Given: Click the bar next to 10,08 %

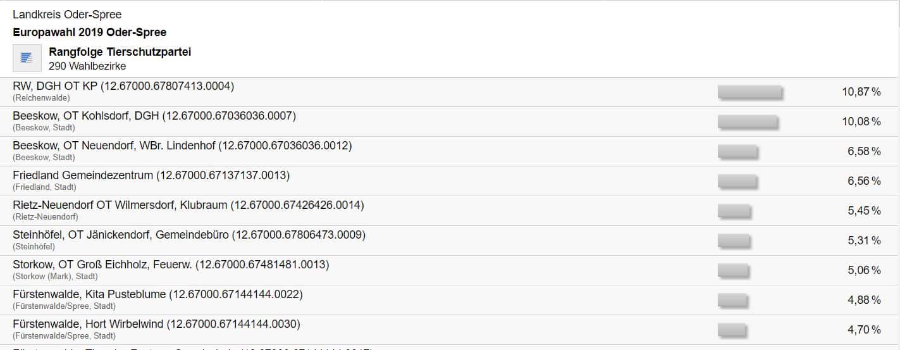Looking at the screenshot, I should tap(747, 122).
